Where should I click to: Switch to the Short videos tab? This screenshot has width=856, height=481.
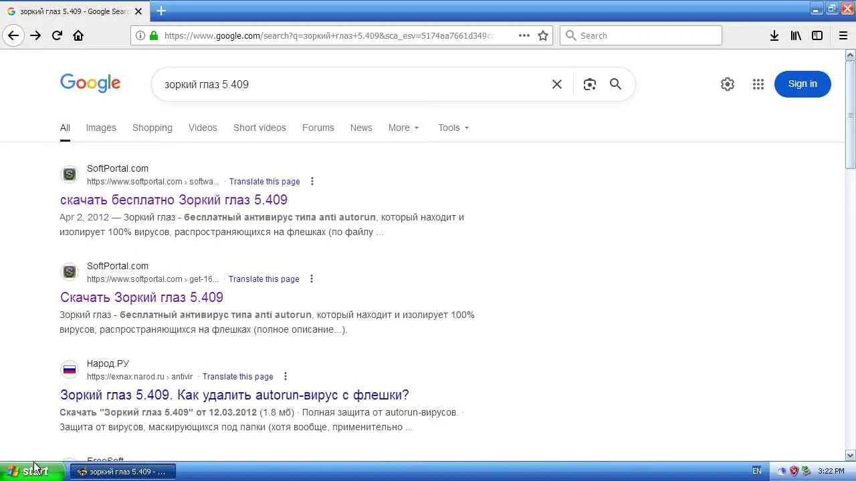coord(259,128)
